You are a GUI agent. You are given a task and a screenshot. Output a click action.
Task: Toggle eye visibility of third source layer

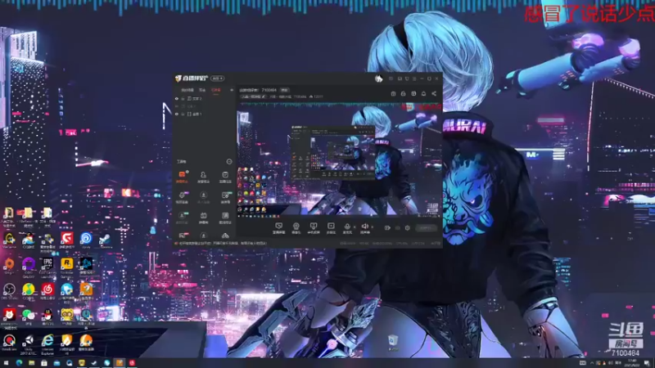point(177,114)
